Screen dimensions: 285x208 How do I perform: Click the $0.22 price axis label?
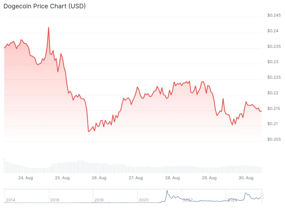[273, 93]
